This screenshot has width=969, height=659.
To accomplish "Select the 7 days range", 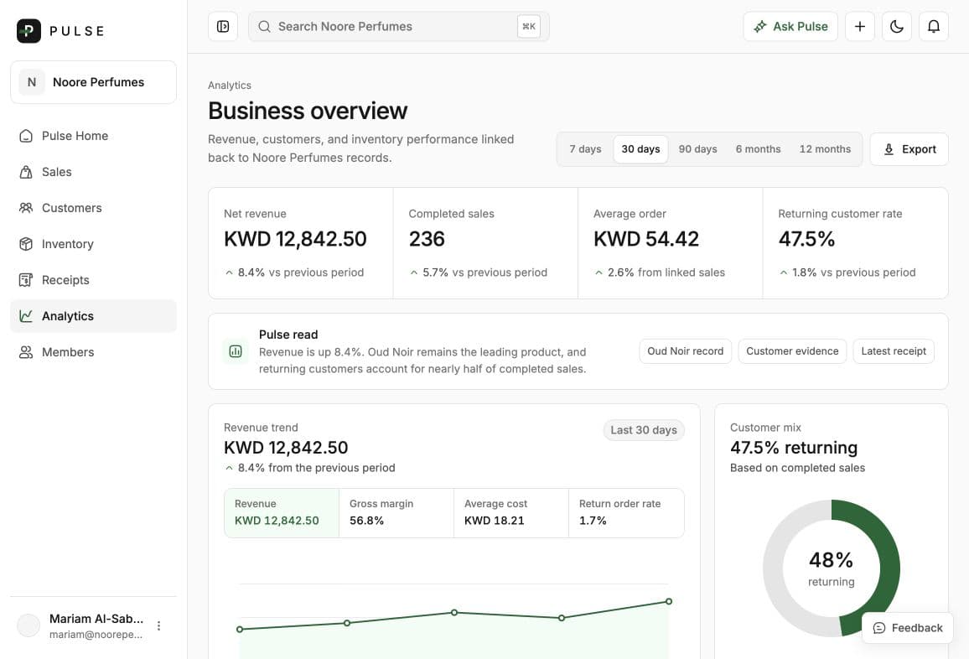I will pyautogui.click(x=585, y=149).
